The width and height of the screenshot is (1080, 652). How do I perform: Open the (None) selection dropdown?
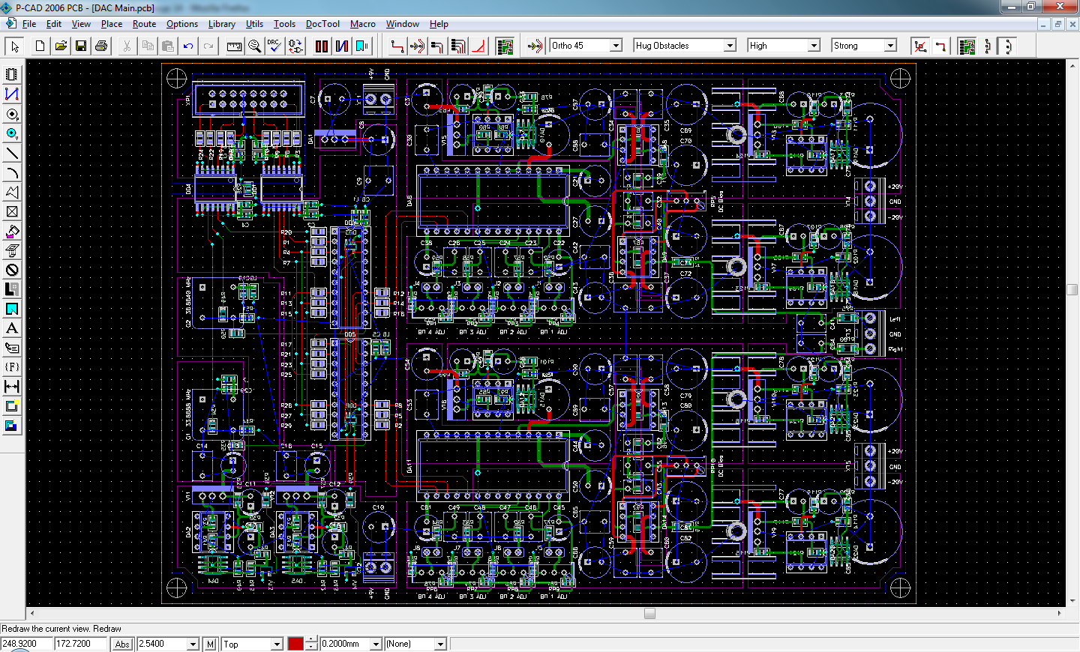coord(440,644)
